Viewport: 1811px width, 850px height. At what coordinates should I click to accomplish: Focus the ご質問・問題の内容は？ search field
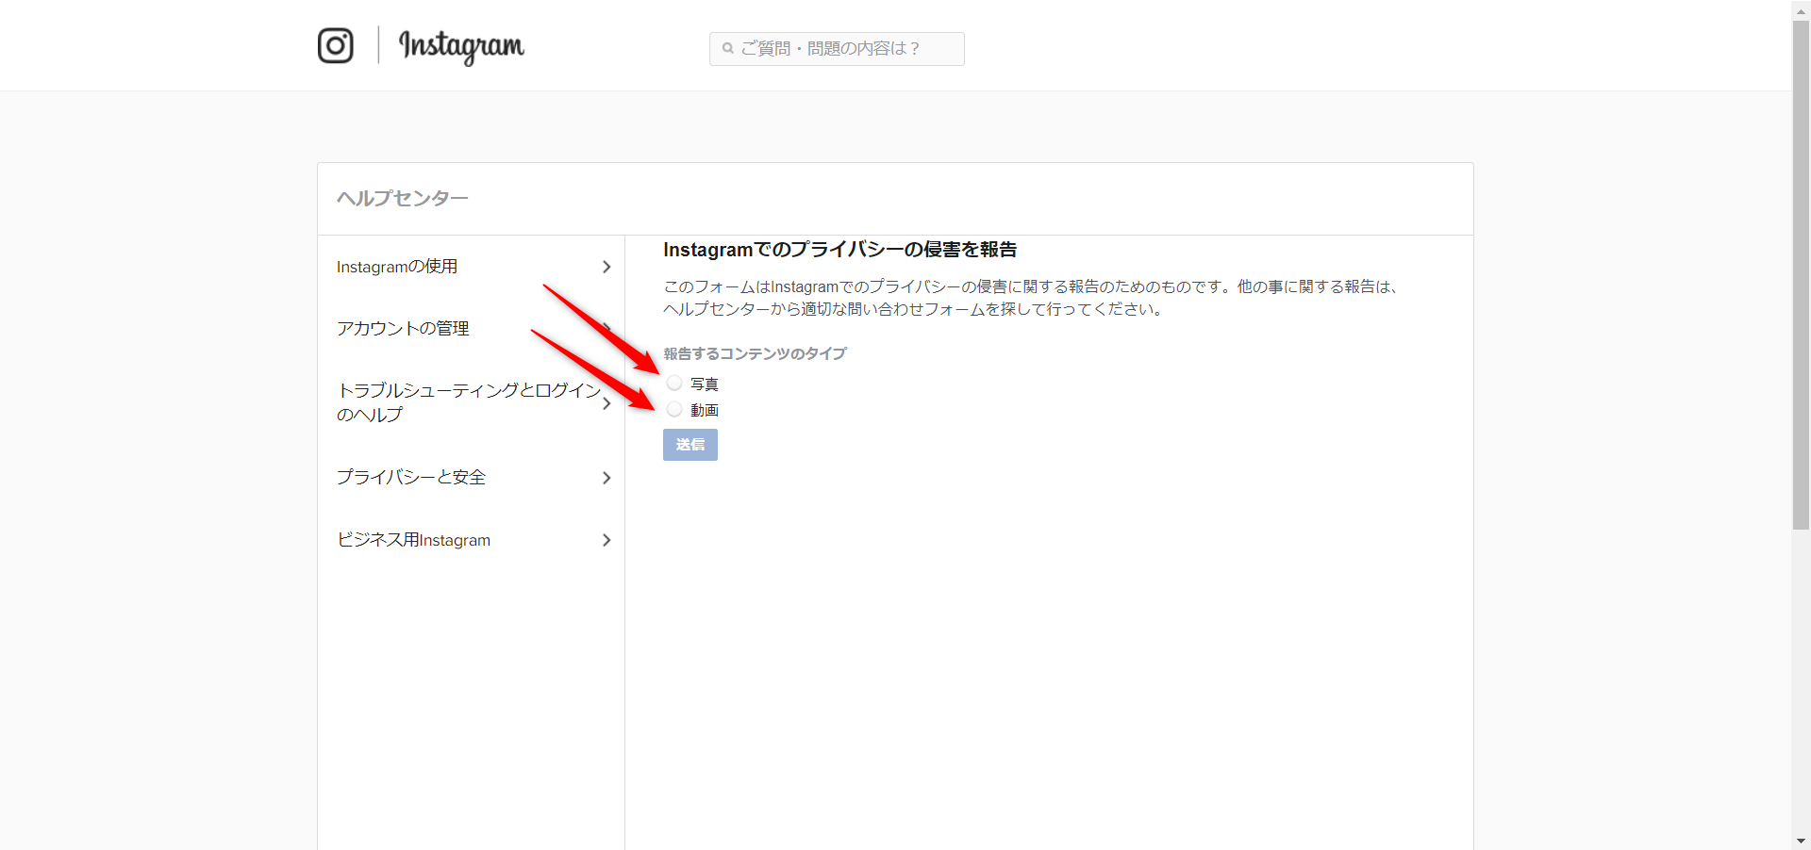(837, 49)
